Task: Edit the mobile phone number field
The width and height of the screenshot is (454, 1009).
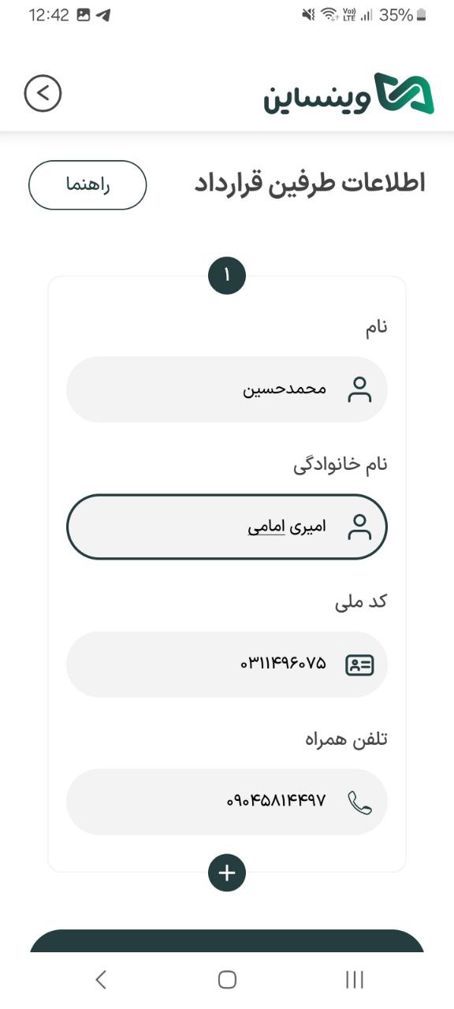Action: [x=227, y=802]
